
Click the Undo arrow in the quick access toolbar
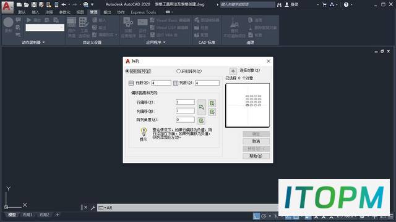pyautogui.click(x=64, y=4)
